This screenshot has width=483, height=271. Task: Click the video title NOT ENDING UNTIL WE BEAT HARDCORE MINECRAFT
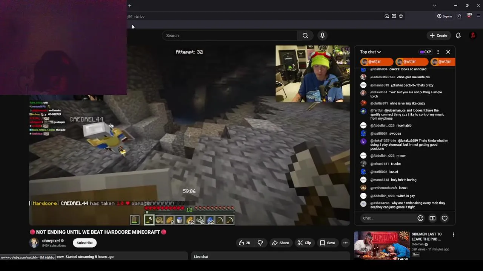coord(98,232)
